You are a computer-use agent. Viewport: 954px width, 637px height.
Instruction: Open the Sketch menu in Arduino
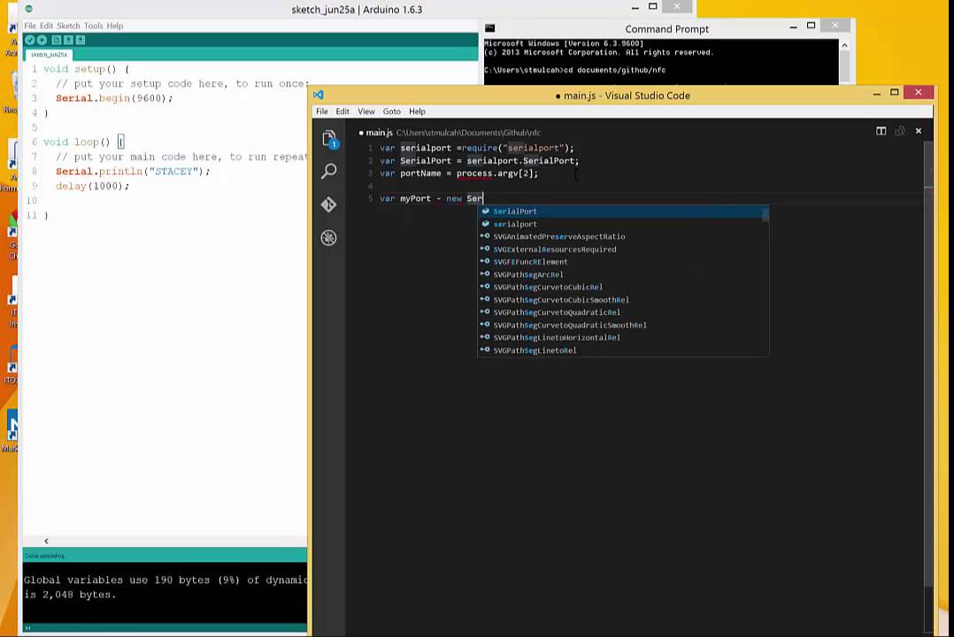68,26
